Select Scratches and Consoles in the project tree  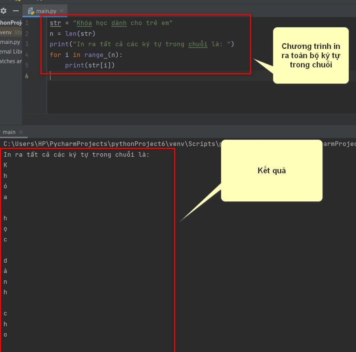(11, 61)
